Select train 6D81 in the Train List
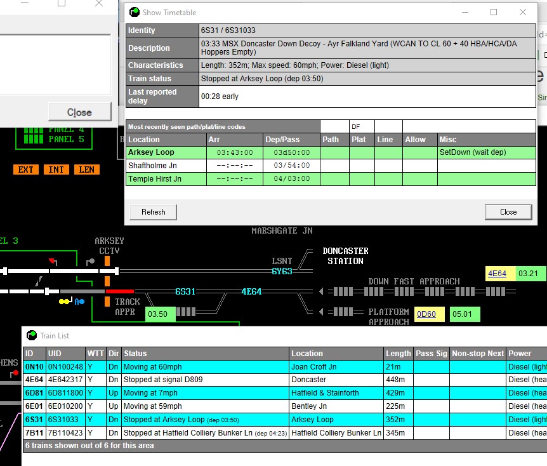The width and height of the screenshot is (547, 466). pos(285,393)
